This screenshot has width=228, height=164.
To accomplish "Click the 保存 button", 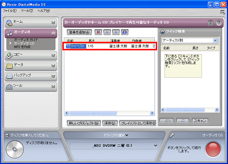I will tap(110, 123).
